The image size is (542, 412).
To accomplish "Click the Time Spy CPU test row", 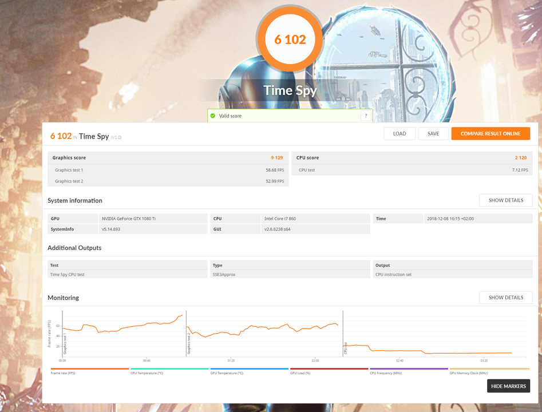I will 127,275.
